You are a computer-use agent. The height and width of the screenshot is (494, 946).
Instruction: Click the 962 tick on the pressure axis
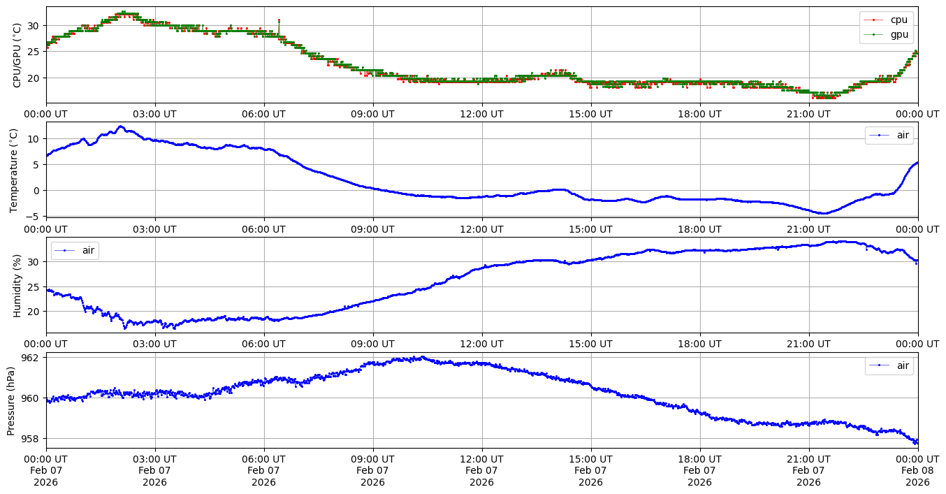pos(31,357)
